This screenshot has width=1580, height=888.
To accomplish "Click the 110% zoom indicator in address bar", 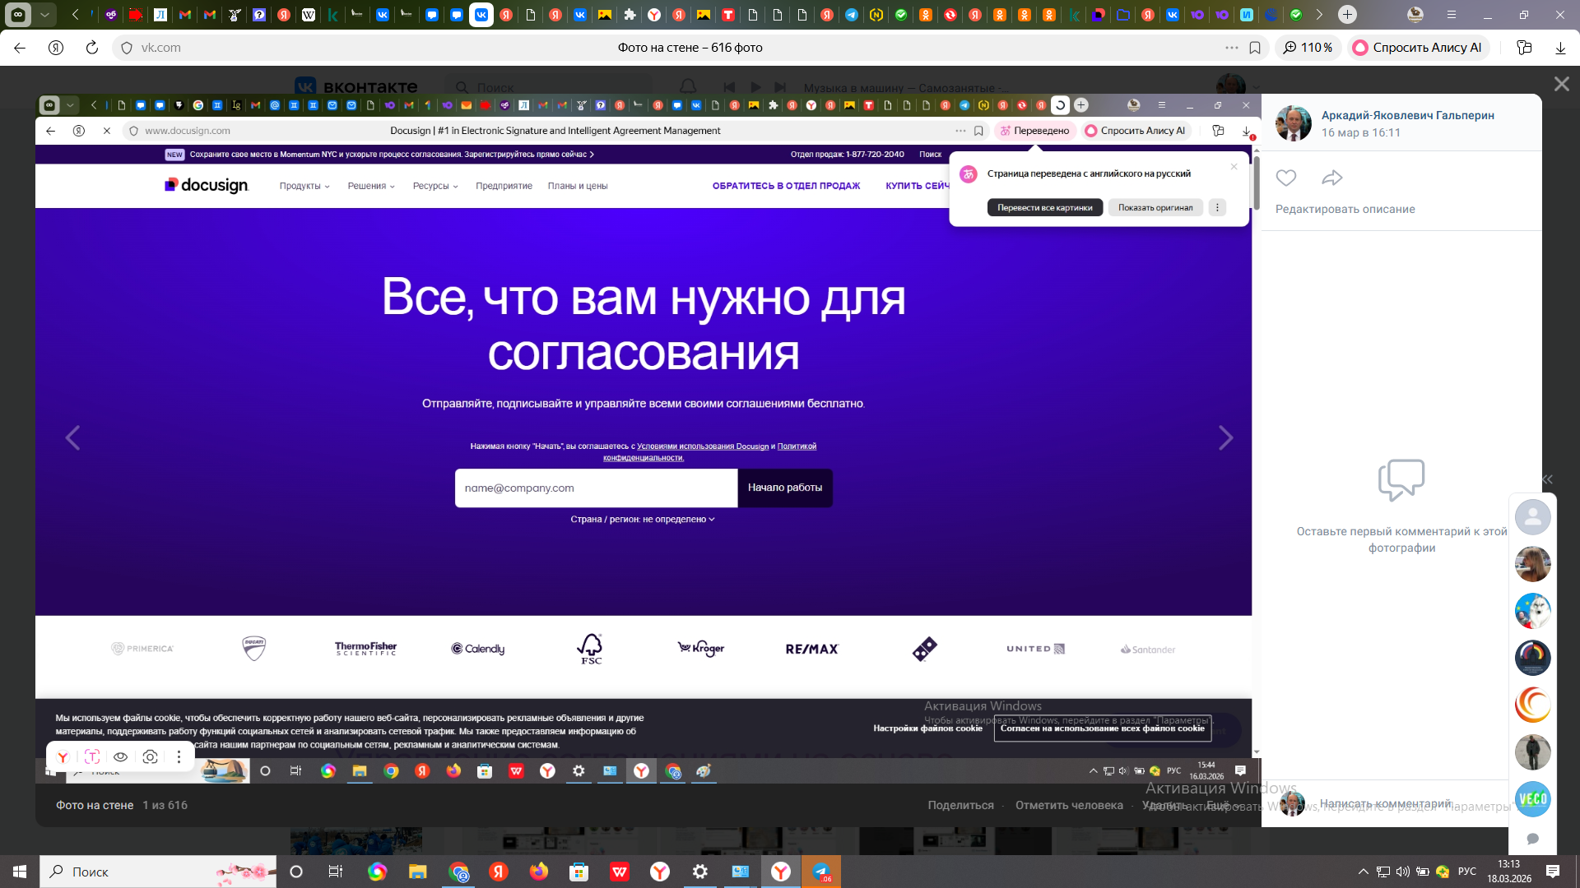I will pos(1308,48).
